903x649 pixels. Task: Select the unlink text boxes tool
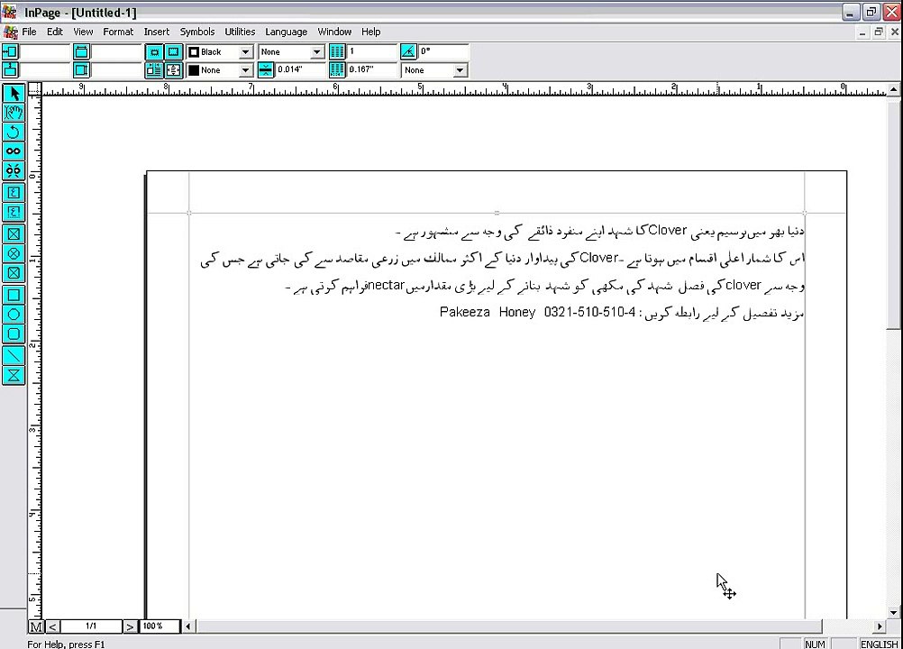(14, 170)
